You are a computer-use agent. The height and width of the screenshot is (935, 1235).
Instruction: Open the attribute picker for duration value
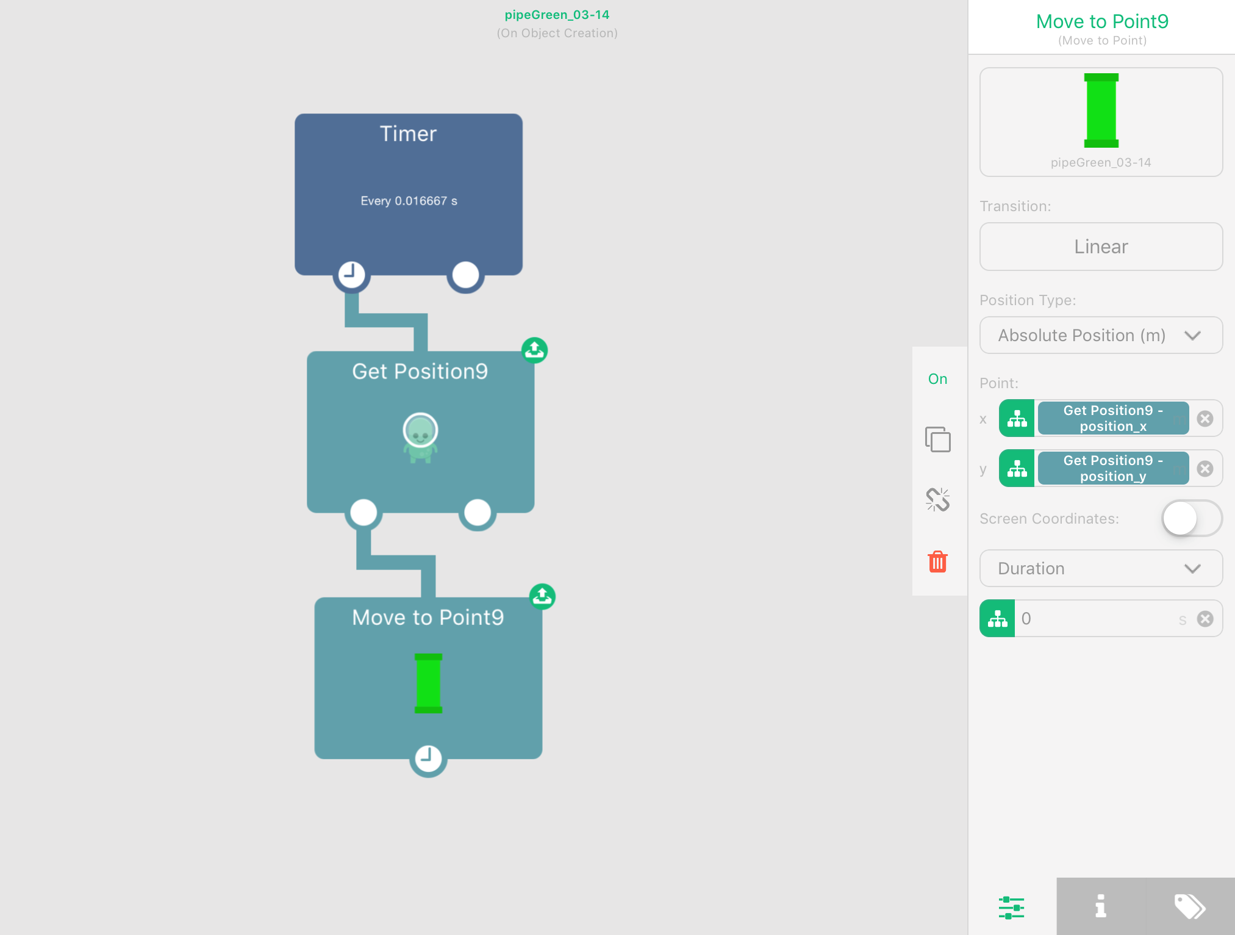point(997,619)
